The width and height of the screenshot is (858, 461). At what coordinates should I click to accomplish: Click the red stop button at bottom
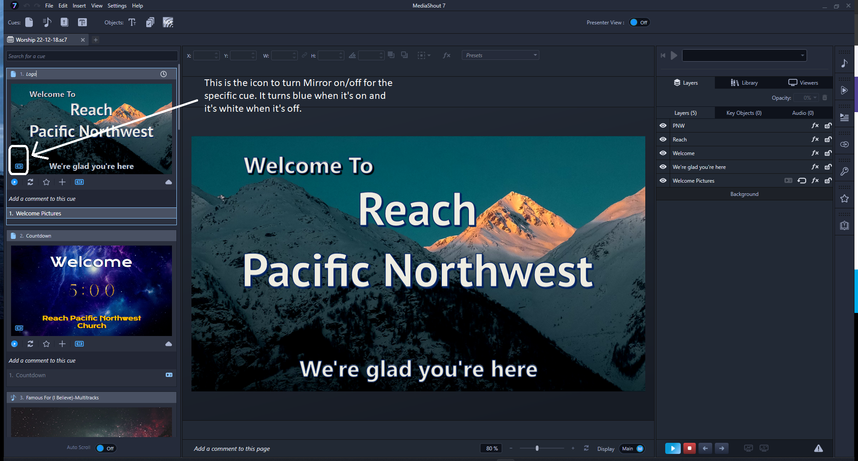[689, 448]
